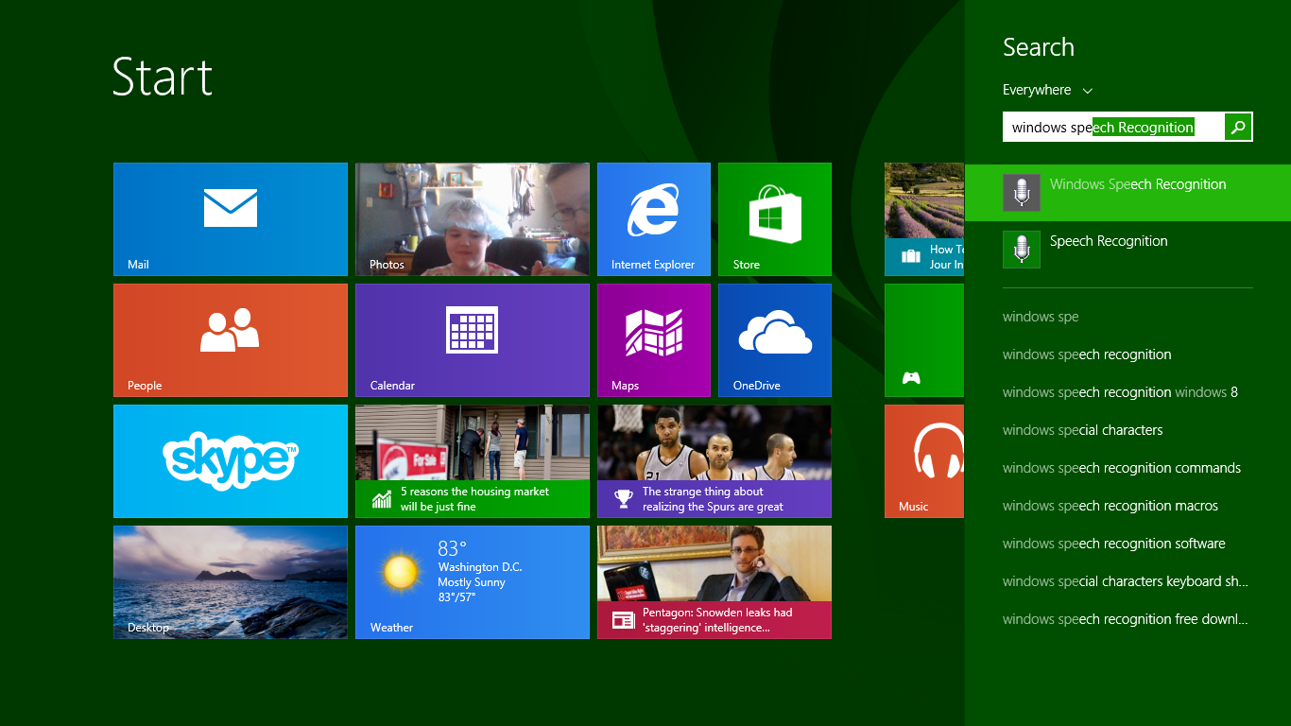This screenshot has width=1291, height=726.
Task: Open the Speech Recognition control panel result
Action: [1127, 250]
